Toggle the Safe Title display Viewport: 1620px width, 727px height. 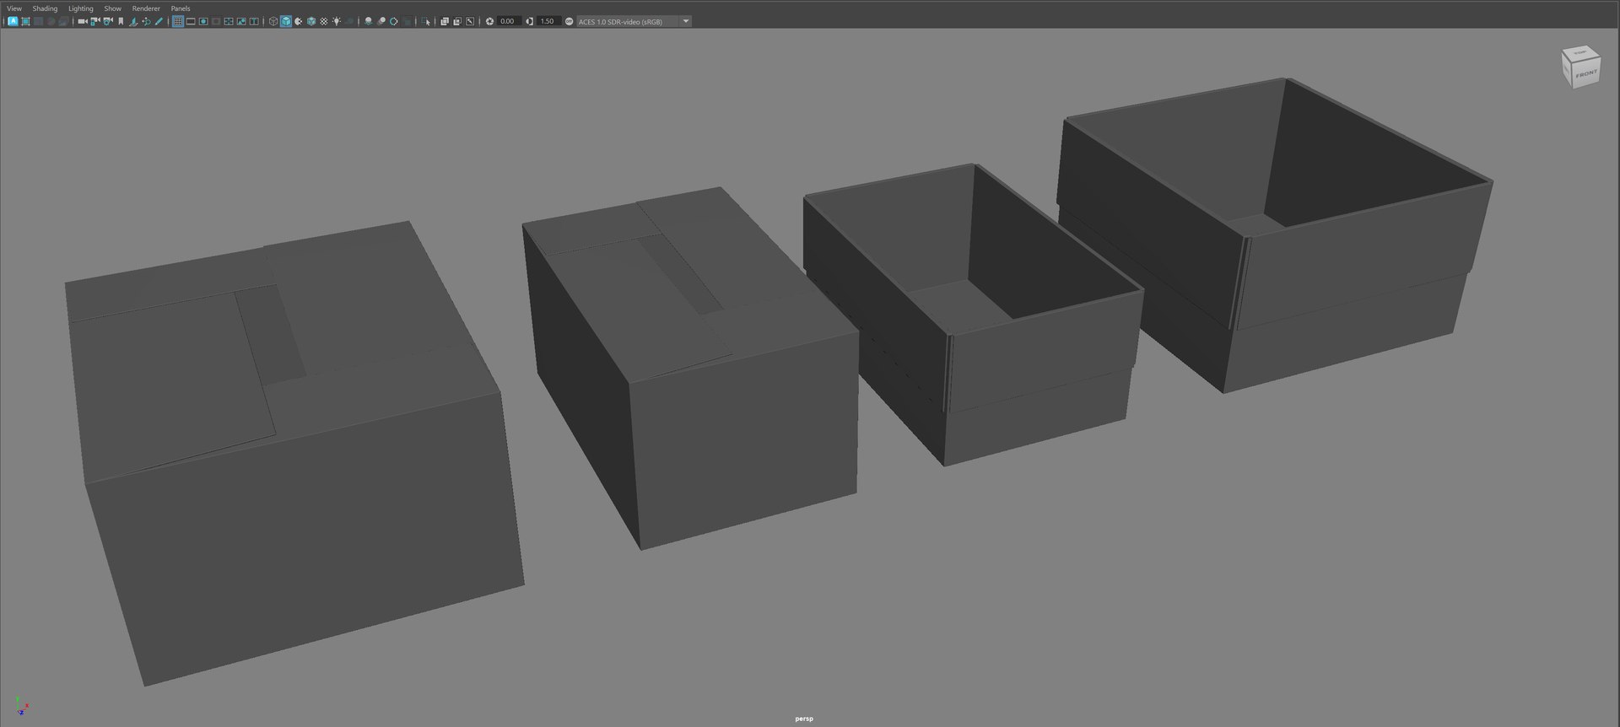point(254,21)
